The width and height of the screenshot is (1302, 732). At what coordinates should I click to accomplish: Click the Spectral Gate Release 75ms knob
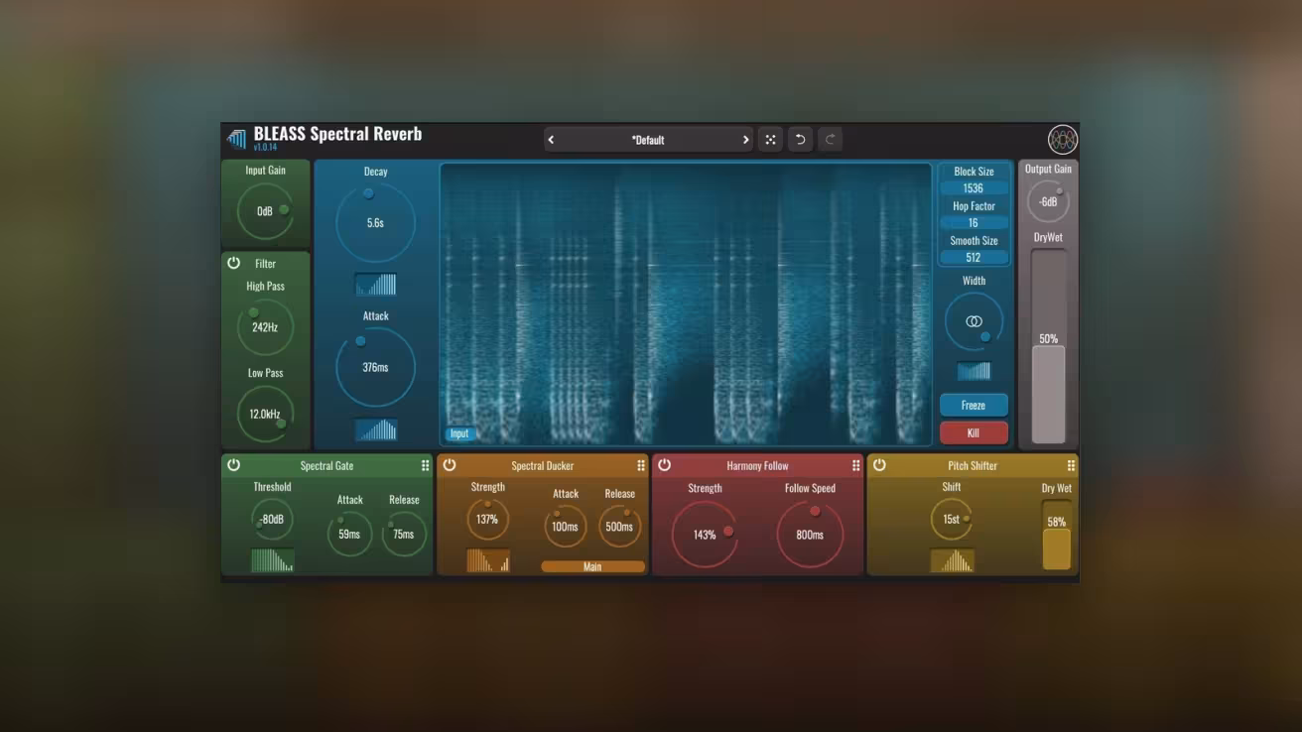(403, 534)
